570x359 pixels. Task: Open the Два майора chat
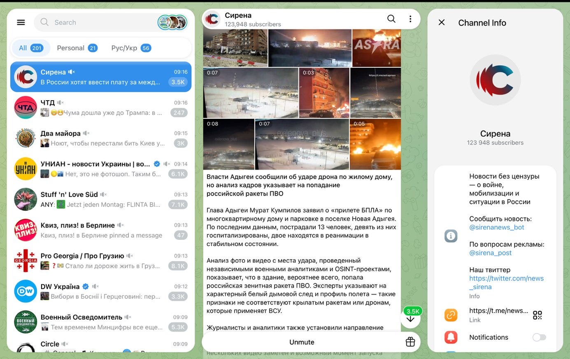101,138
